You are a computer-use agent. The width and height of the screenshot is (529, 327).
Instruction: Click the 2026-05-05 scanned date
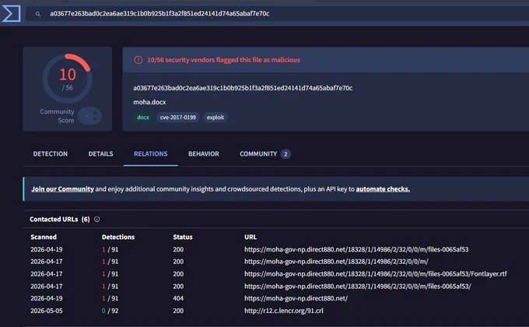click(47, 311)
